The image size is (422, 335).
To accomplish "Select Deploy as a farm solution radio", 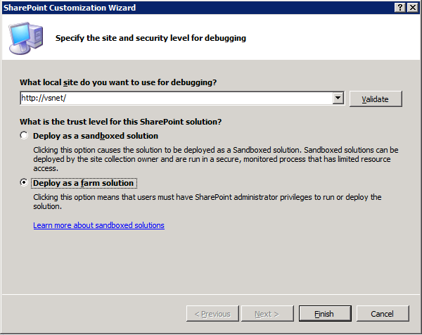I will [24, 182].
